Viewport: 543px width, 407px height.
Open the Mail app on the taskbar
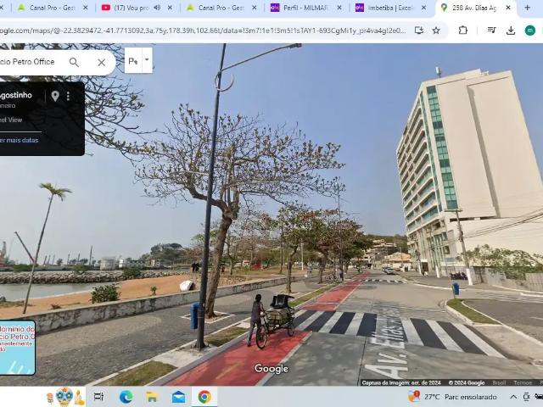pos(178,397)
